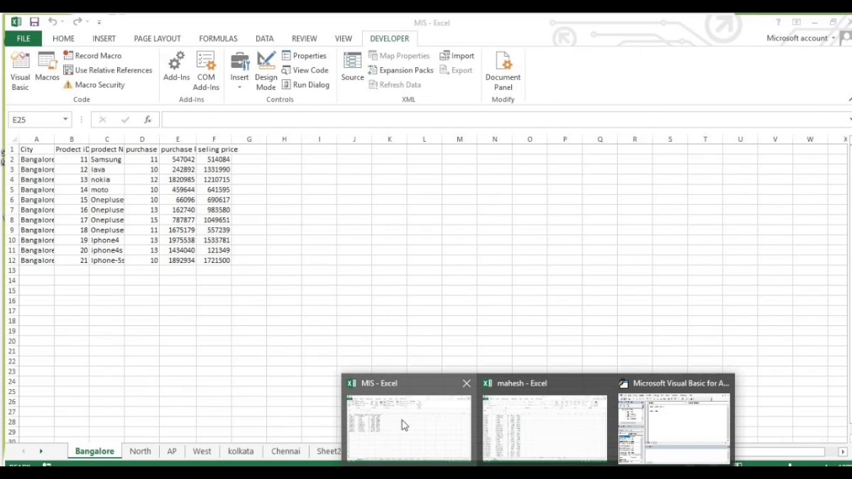This screenshot has width=852, height=479.
Task: Open MIS - Excel window thumbnail
Action: coord(409,427)
